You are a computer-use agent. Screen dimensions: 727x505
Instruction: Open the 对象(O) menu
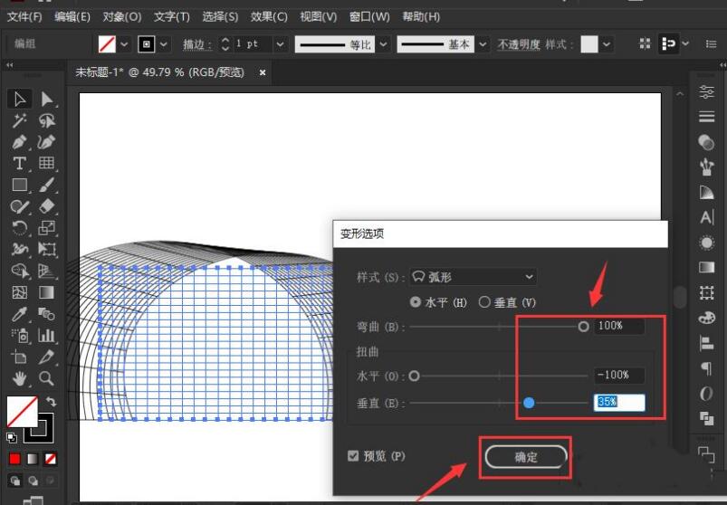(x=121, y=16)
